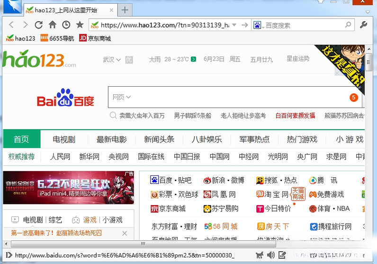Open 6655导航 bookmark
The height and width of the screenshot is (264, 377).
point(57,38)
